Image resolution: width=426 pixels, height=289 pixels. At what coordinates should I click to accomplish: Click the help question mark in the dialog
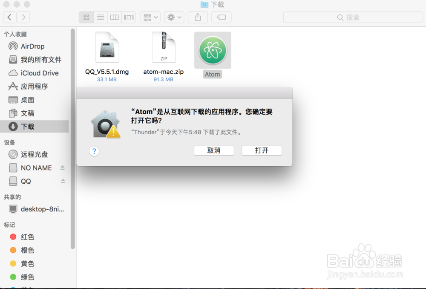[94, 151]
